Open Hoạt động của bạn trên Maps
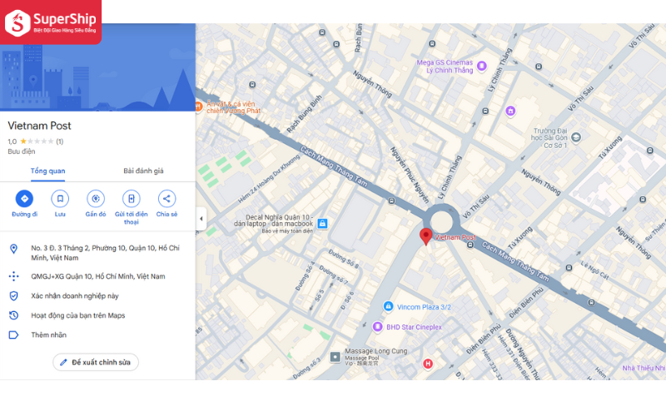Viewport: 666px width, 416px height. (x=77, y=315)
